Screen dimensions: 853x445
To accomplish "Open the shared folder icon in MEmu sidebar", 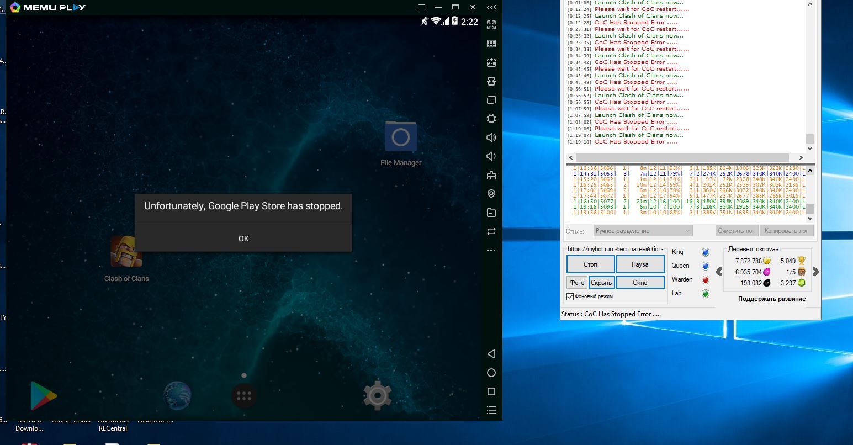I will 491,213.
